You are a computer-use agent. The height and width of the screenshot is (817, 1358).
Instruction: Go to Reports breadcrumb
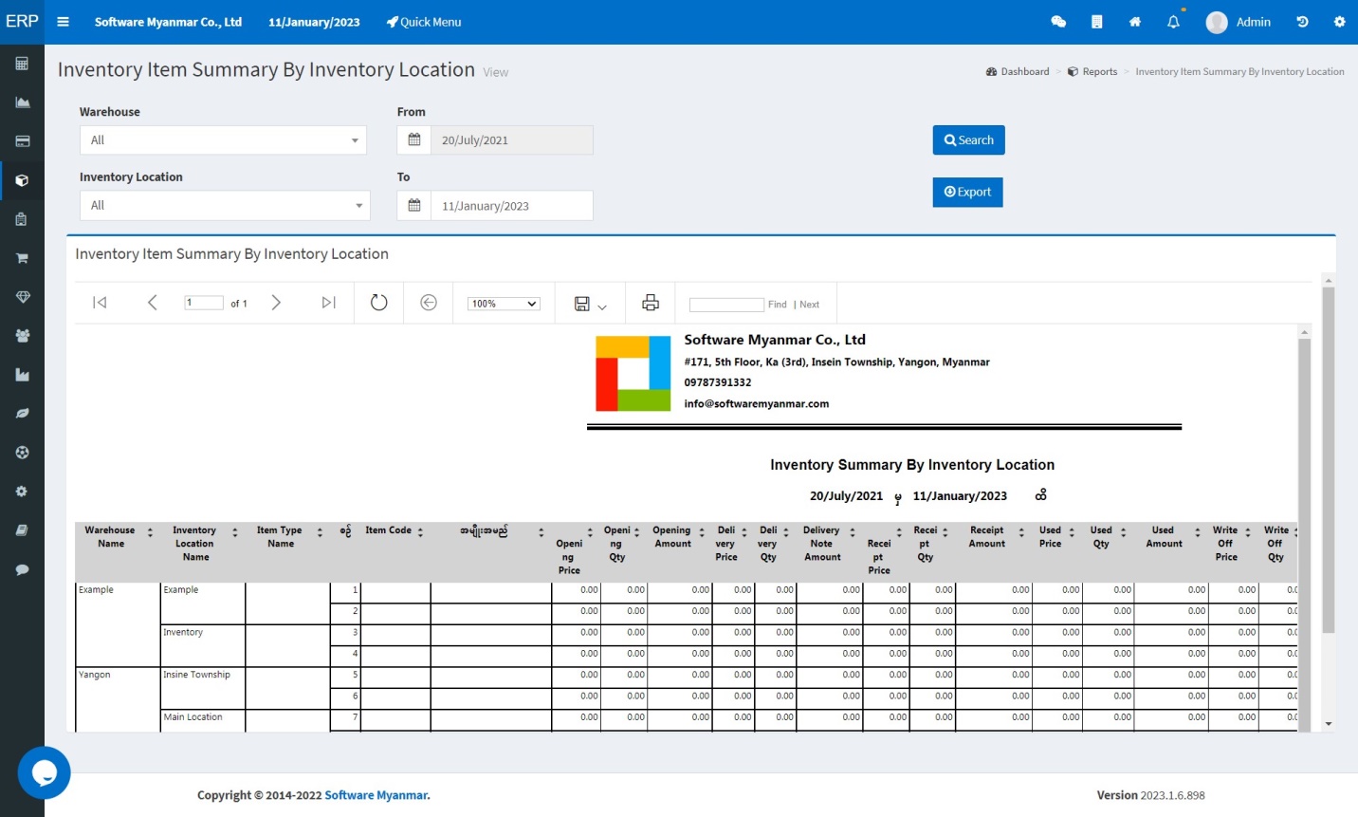[x=1092, y=71]
